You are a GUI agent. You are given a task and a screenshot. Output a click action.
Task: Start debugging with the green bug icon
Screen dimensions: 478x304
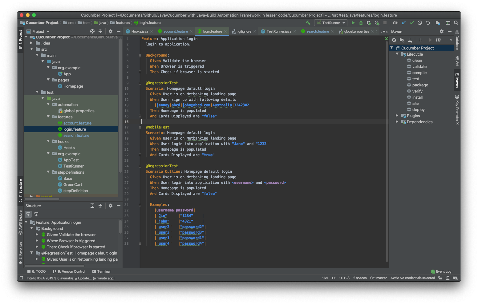[x=361, y=23]
